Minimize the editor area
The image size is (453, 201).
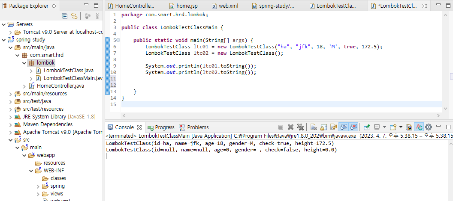(x=438, y=5)
